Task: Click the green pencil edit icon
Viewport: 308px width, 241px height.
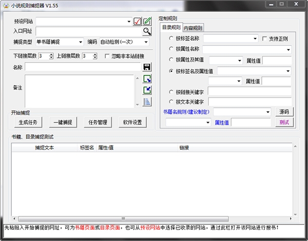Action: [x=147, y=22]
